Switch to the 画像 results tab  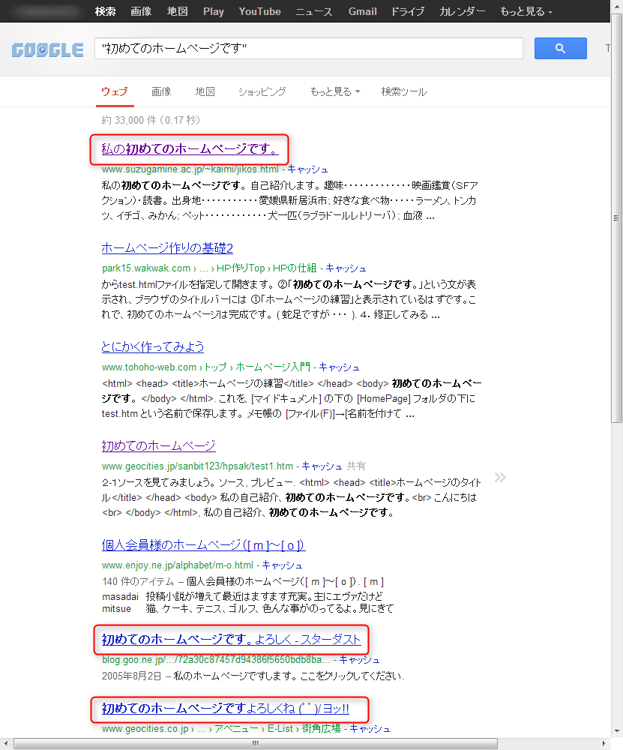point(161,91)
